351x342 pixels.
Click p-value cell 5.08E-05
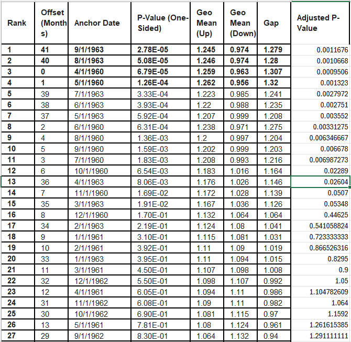pos(160,61)
